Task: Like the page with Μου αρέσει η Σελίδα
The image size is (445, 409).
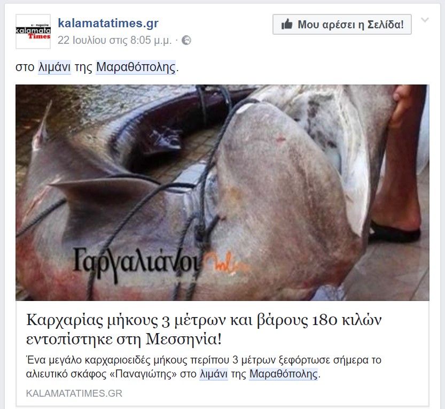Action: (342, 25)
